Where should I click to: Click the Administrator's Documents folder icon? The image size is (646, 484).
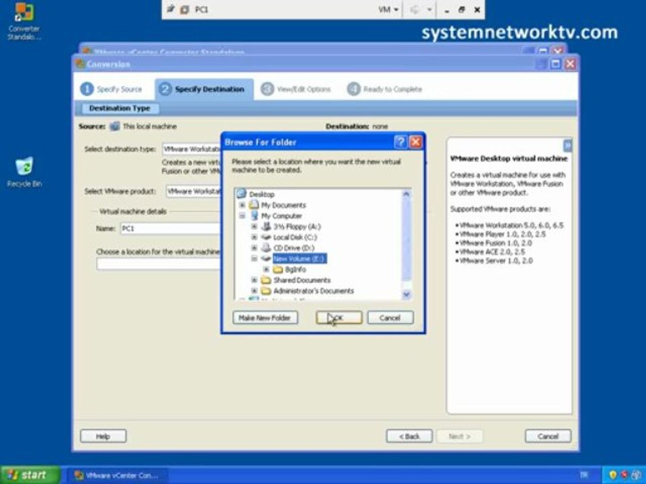(x=266, y=290)
